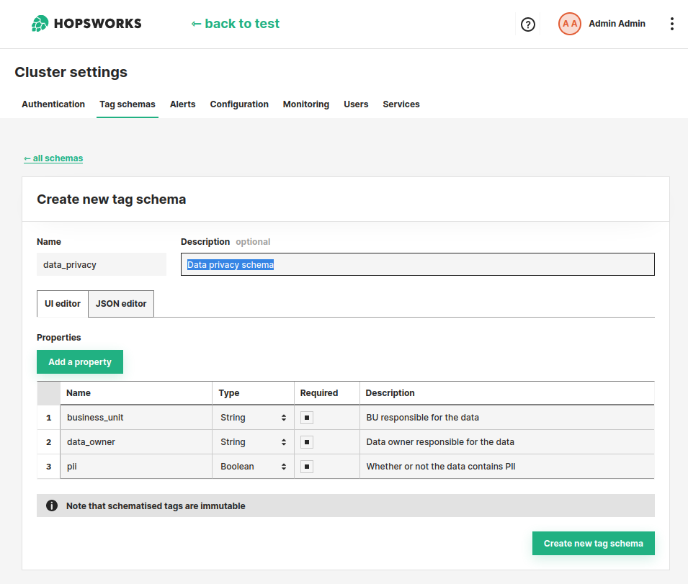The image size is (688, 584).
Task: Click the Hopsworks logo
Action: [86, 23]
